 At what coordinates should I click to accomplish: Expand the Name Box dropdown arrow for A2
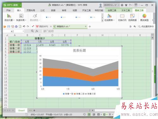click(x=23, y=31)
